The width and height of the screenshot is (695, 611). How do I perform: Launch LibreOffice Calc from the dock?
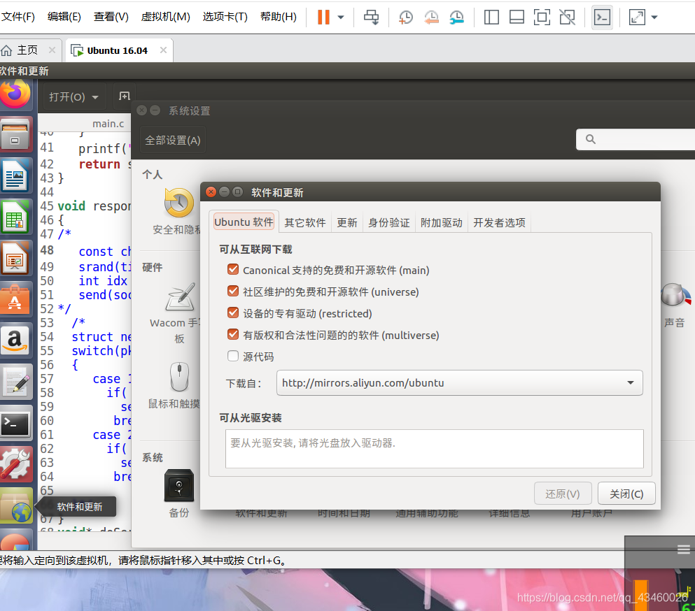coord(15,217)
